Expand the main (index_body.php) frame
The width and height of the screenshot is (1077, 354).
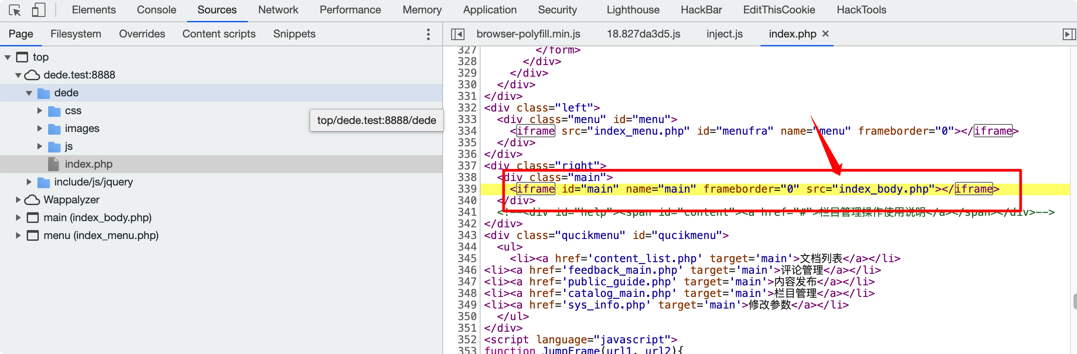pyautogui.click(x=18, y=218)
